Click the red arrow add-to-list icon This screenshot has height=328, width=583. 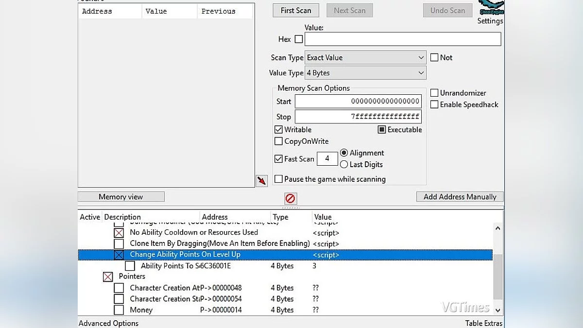tap(262, 181)
